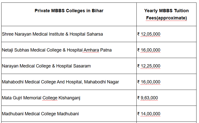This screenshot has height=123, width=199.
Task: Select Narayan Medical College Sasaram cell
Action: [46, 66]
